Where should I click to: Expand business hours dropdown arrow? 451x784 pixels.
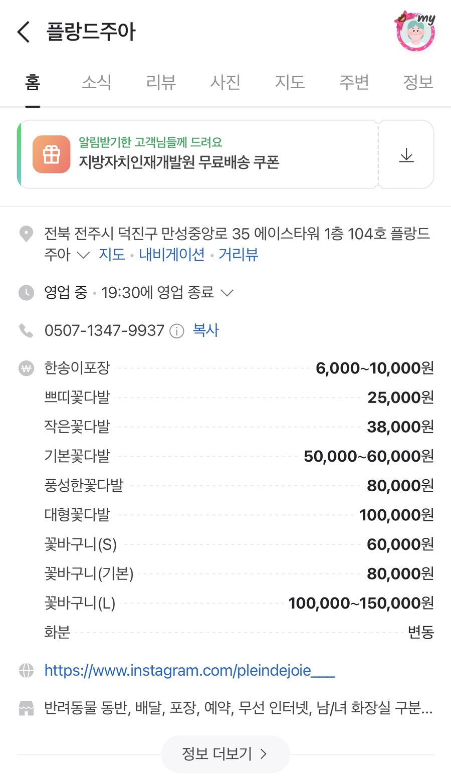point(227,293)
